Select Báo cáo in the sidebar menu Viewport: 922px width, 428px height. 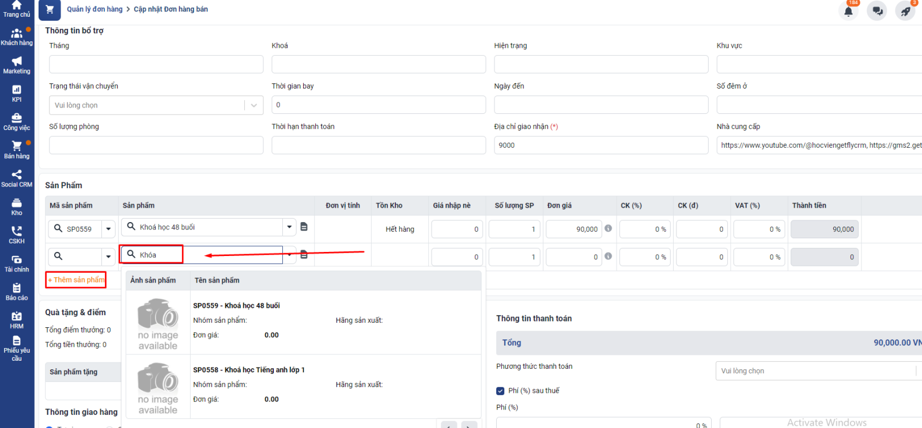tap(17, 292)
